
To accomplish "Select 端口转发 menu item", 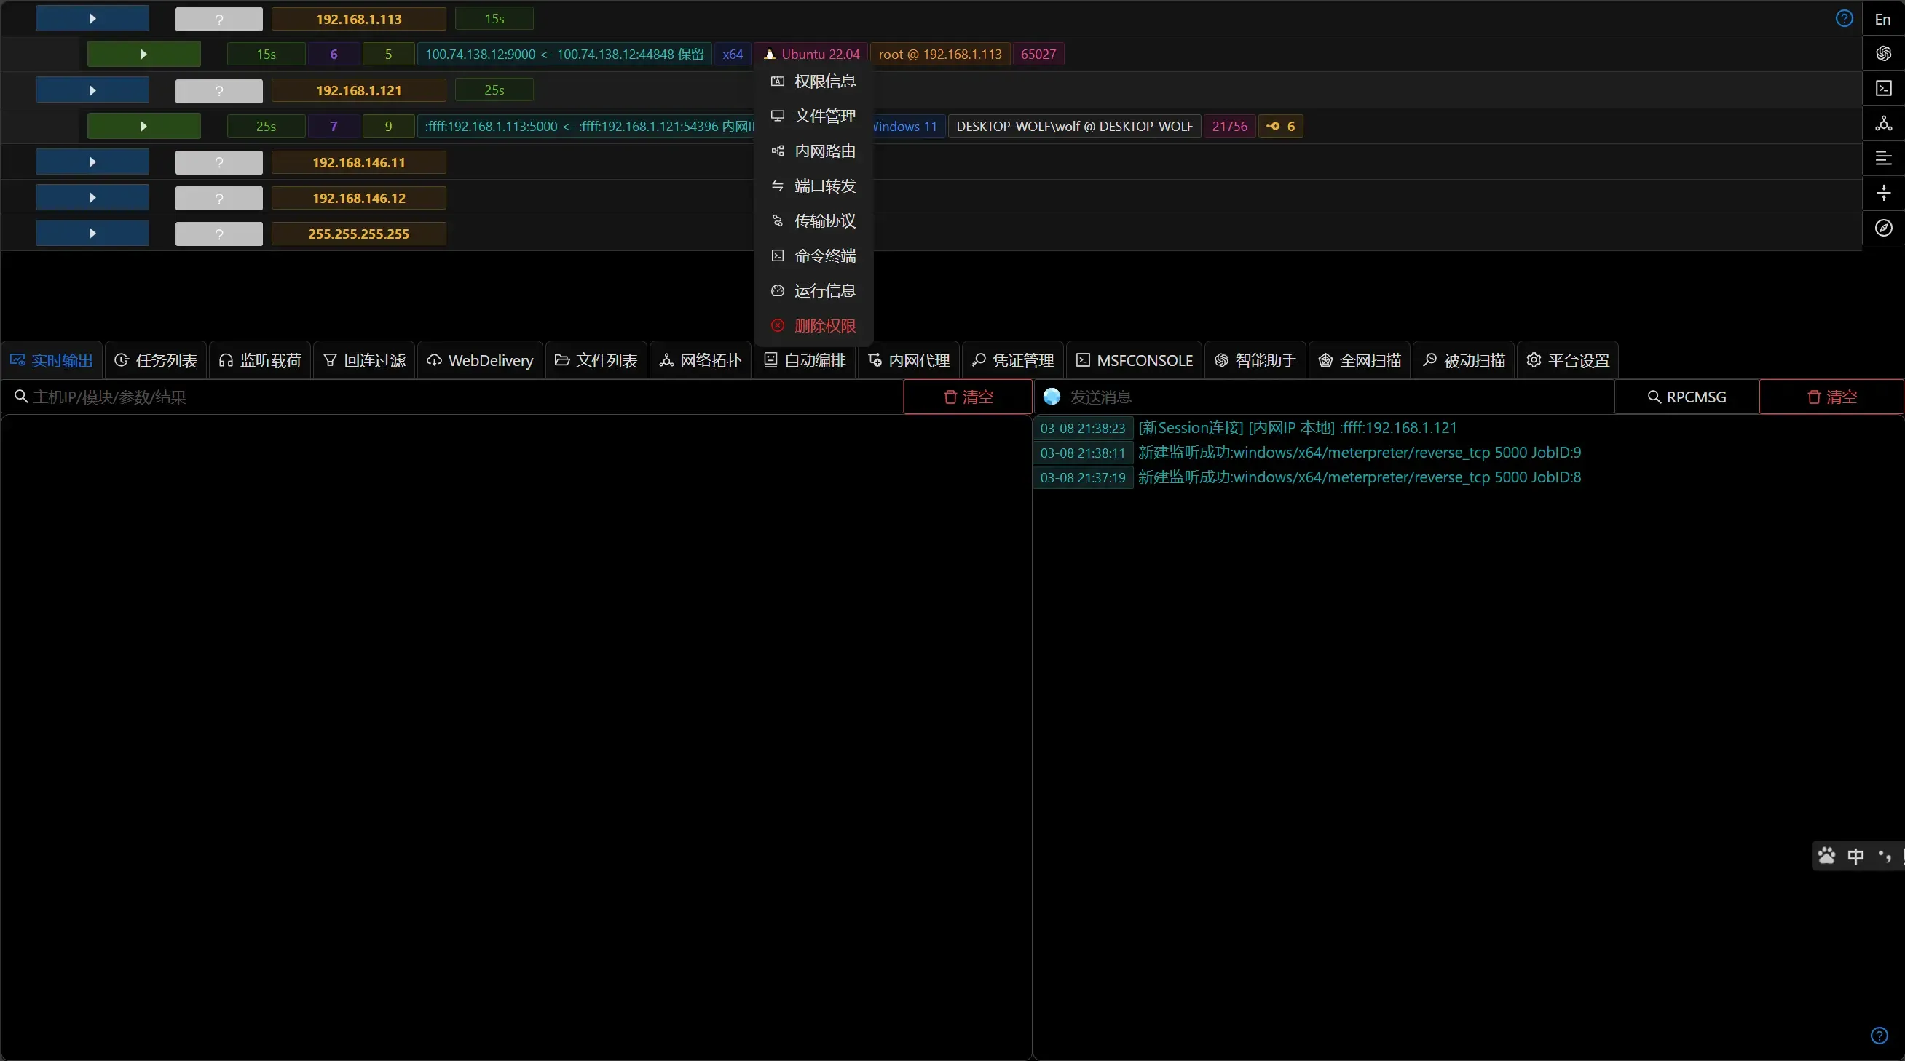I will (813, 186).
